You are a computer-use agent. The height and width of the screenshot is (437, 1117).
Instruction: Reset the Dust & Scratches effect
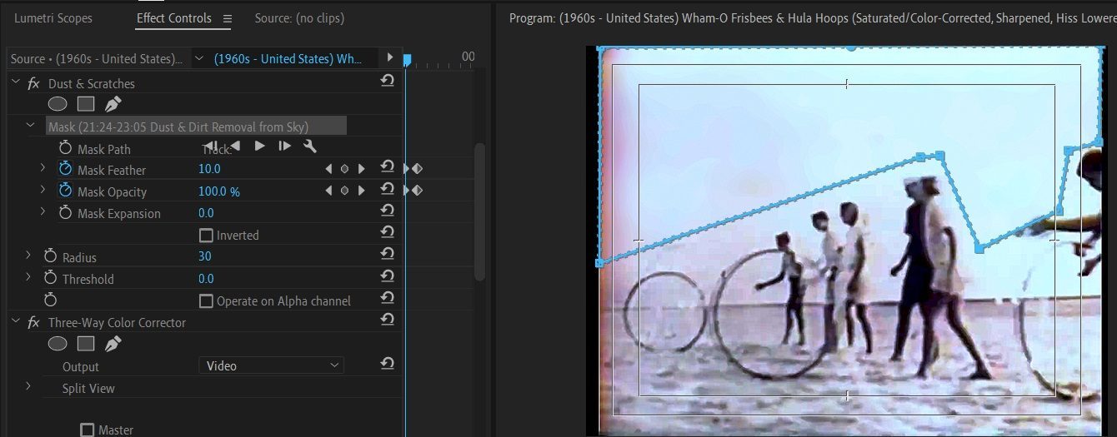coord(387,81)
